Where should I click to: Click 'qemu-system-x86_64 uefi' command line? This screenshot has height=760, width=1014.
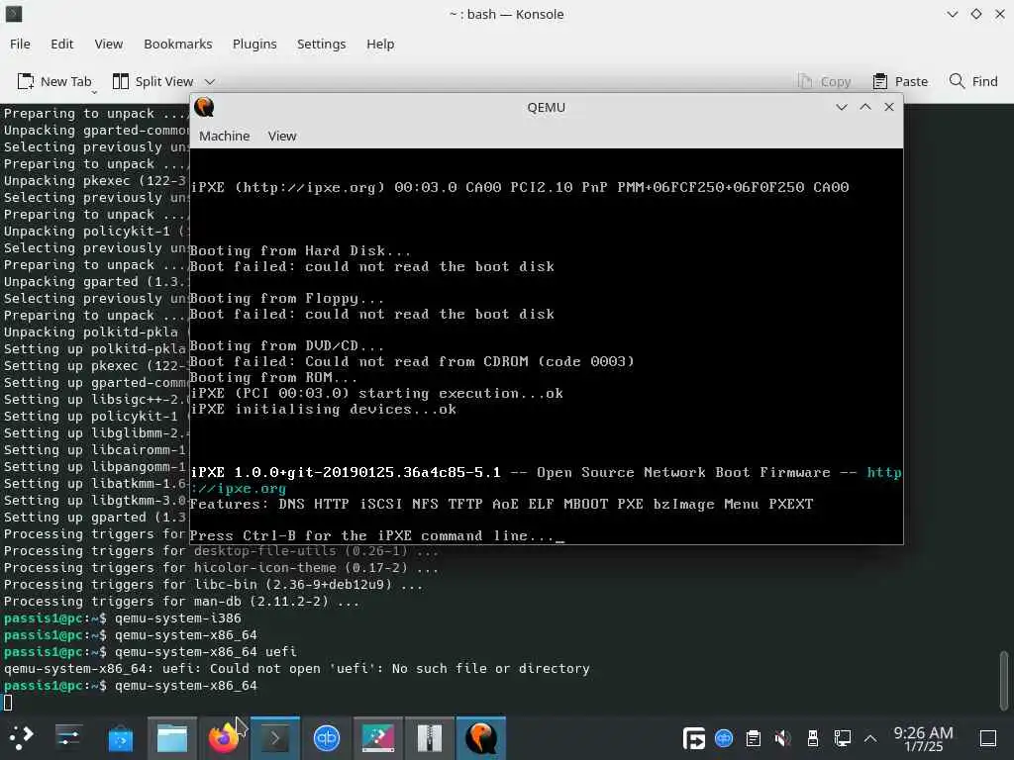click(206, 651)
